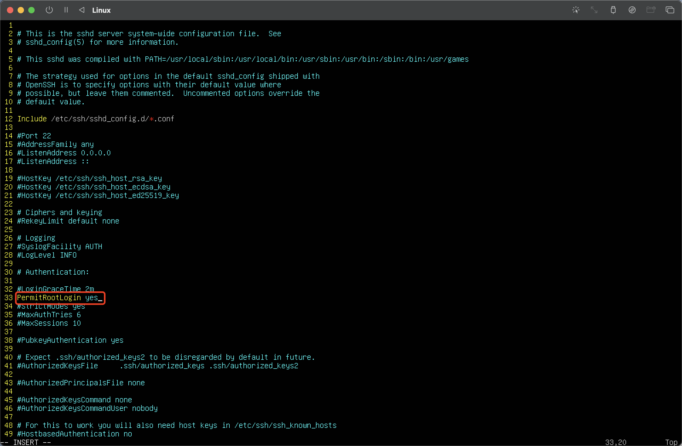This screenshot has height=446, width=682.
Task: Pause the Linux virtual machine
Action: pos(66,10)
